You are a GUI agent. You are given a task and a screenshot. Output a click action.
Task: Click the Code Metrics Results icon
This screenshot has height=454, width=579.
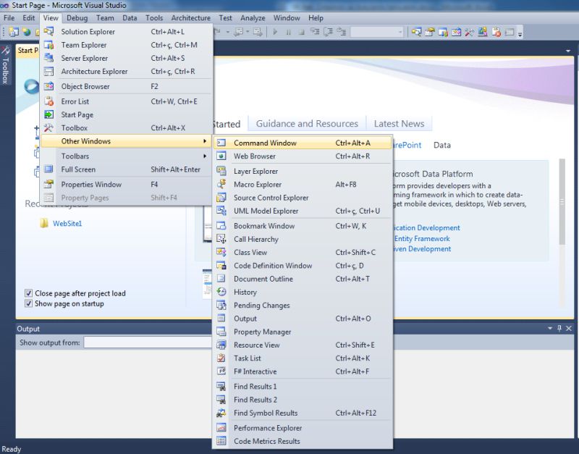(221, 441)
